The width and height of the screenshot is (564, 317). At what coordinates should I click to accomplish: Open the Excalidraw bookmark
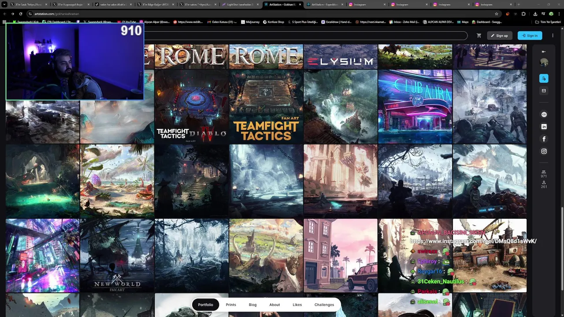pyautogui.click(x=336, y=22)
